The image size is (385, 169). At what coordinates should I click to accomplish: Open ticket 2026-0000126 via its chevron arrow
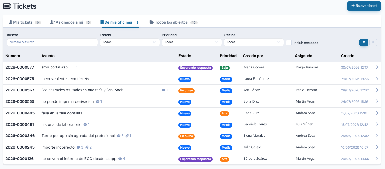tap(377, 159)
